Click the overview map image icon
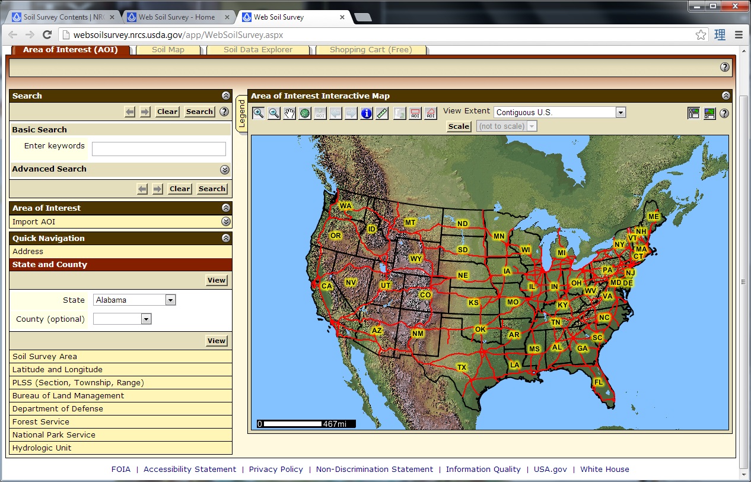The height and width of the screenshot is (482, 751). [709, 113]
